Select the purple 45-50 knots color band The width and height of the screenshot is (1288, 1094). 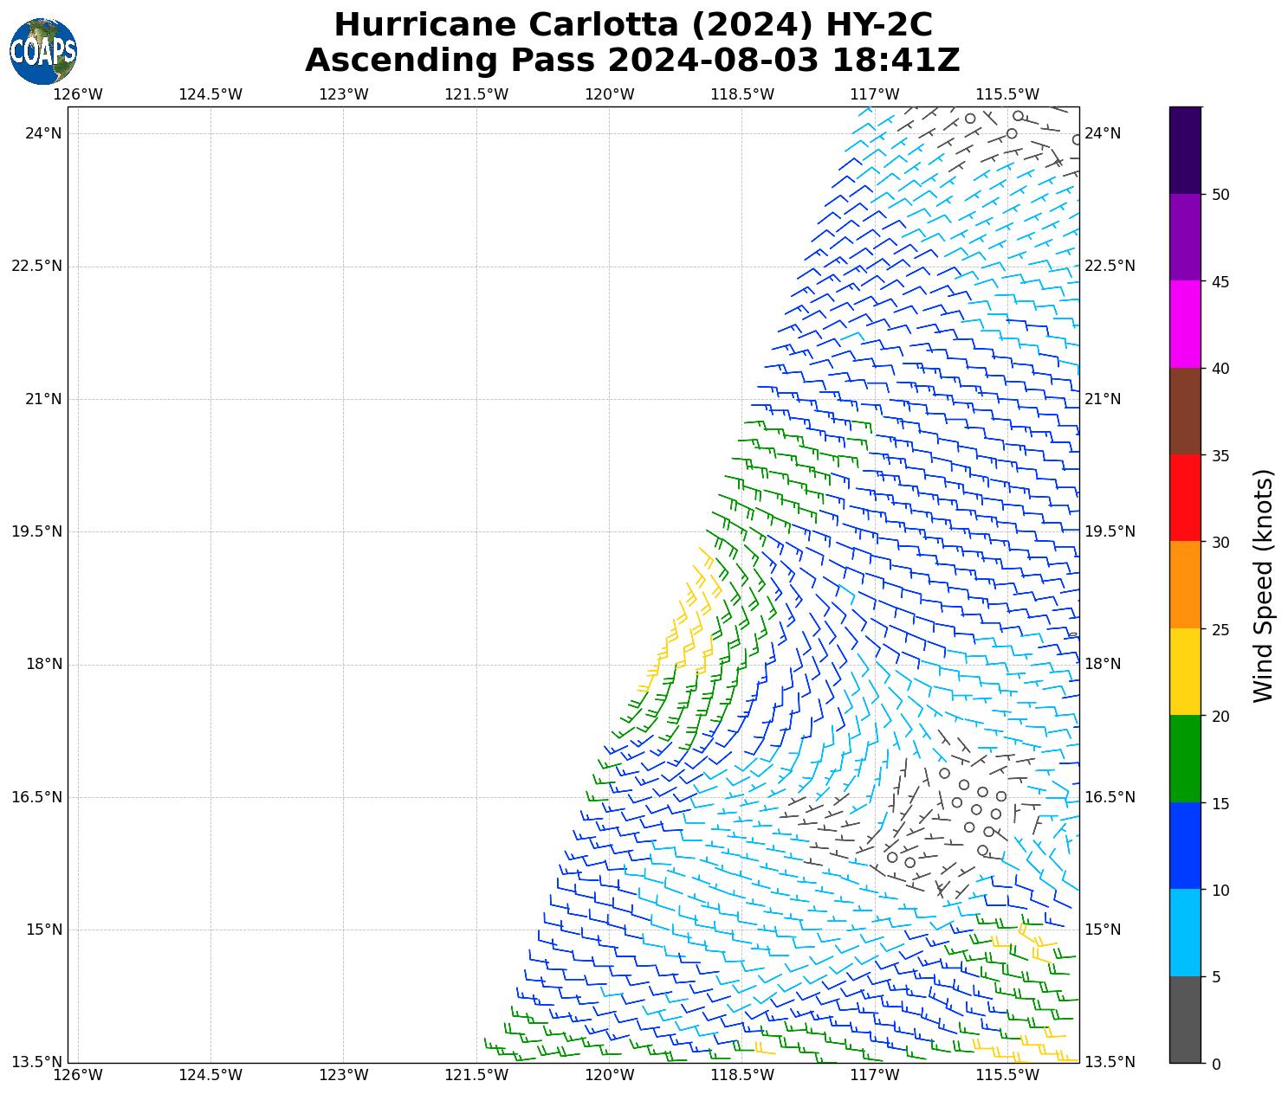1184,237
